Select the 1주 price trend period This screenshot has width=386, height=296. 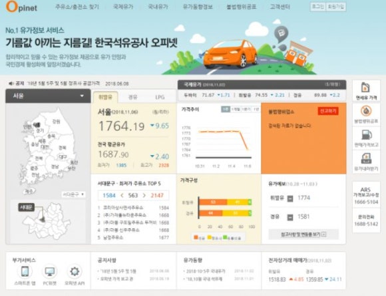point(226,109)
